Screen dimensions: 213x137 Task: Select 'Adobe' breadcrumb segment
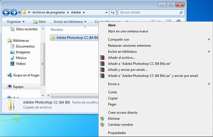(x=76, y=12)
